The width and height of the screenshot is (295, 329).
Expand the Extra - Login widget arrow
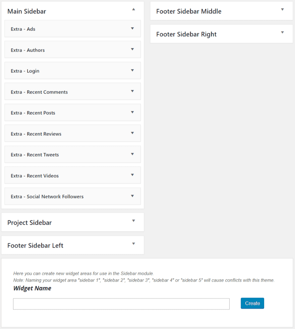[x=132, y=70]
